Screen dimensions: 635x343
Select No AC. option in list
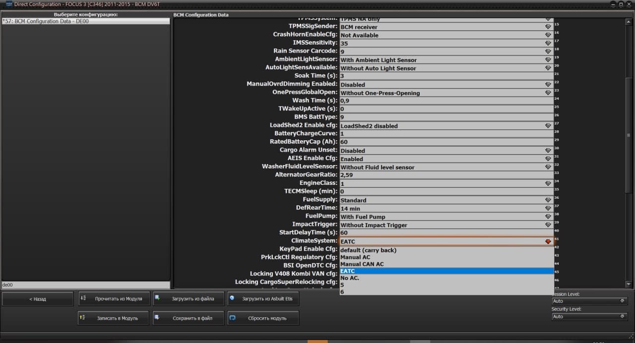350,278
